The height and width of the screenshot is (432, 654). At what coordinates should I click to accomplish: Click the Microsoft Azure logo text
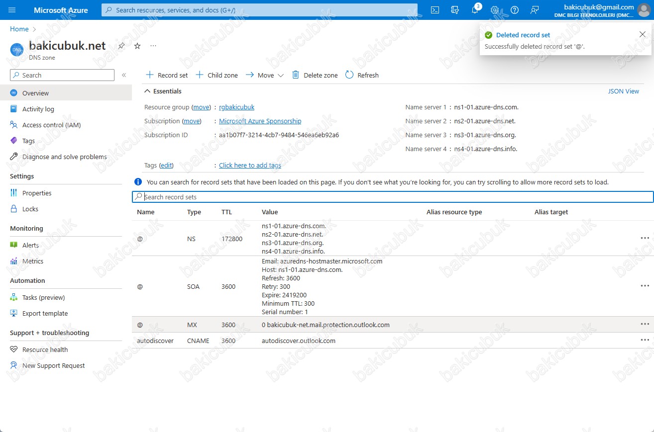(61, 10)
